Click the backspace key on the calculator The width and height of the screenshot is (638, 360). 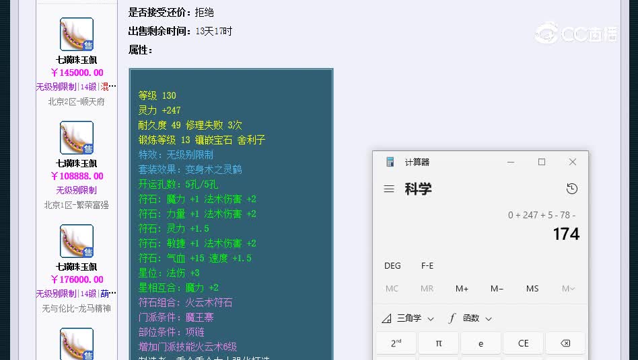pos(565,343)
